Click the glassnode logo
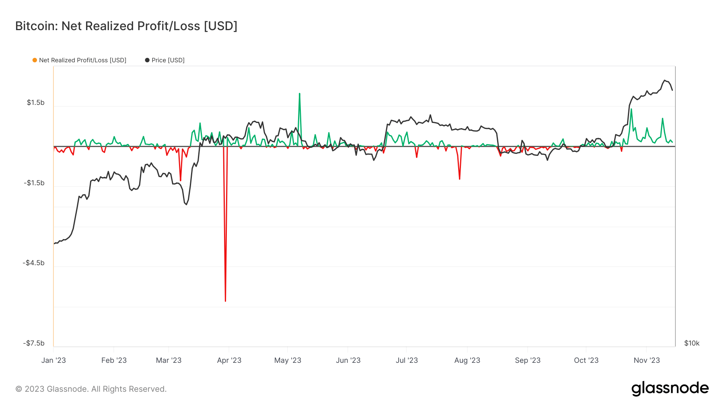 click(670, 389)
